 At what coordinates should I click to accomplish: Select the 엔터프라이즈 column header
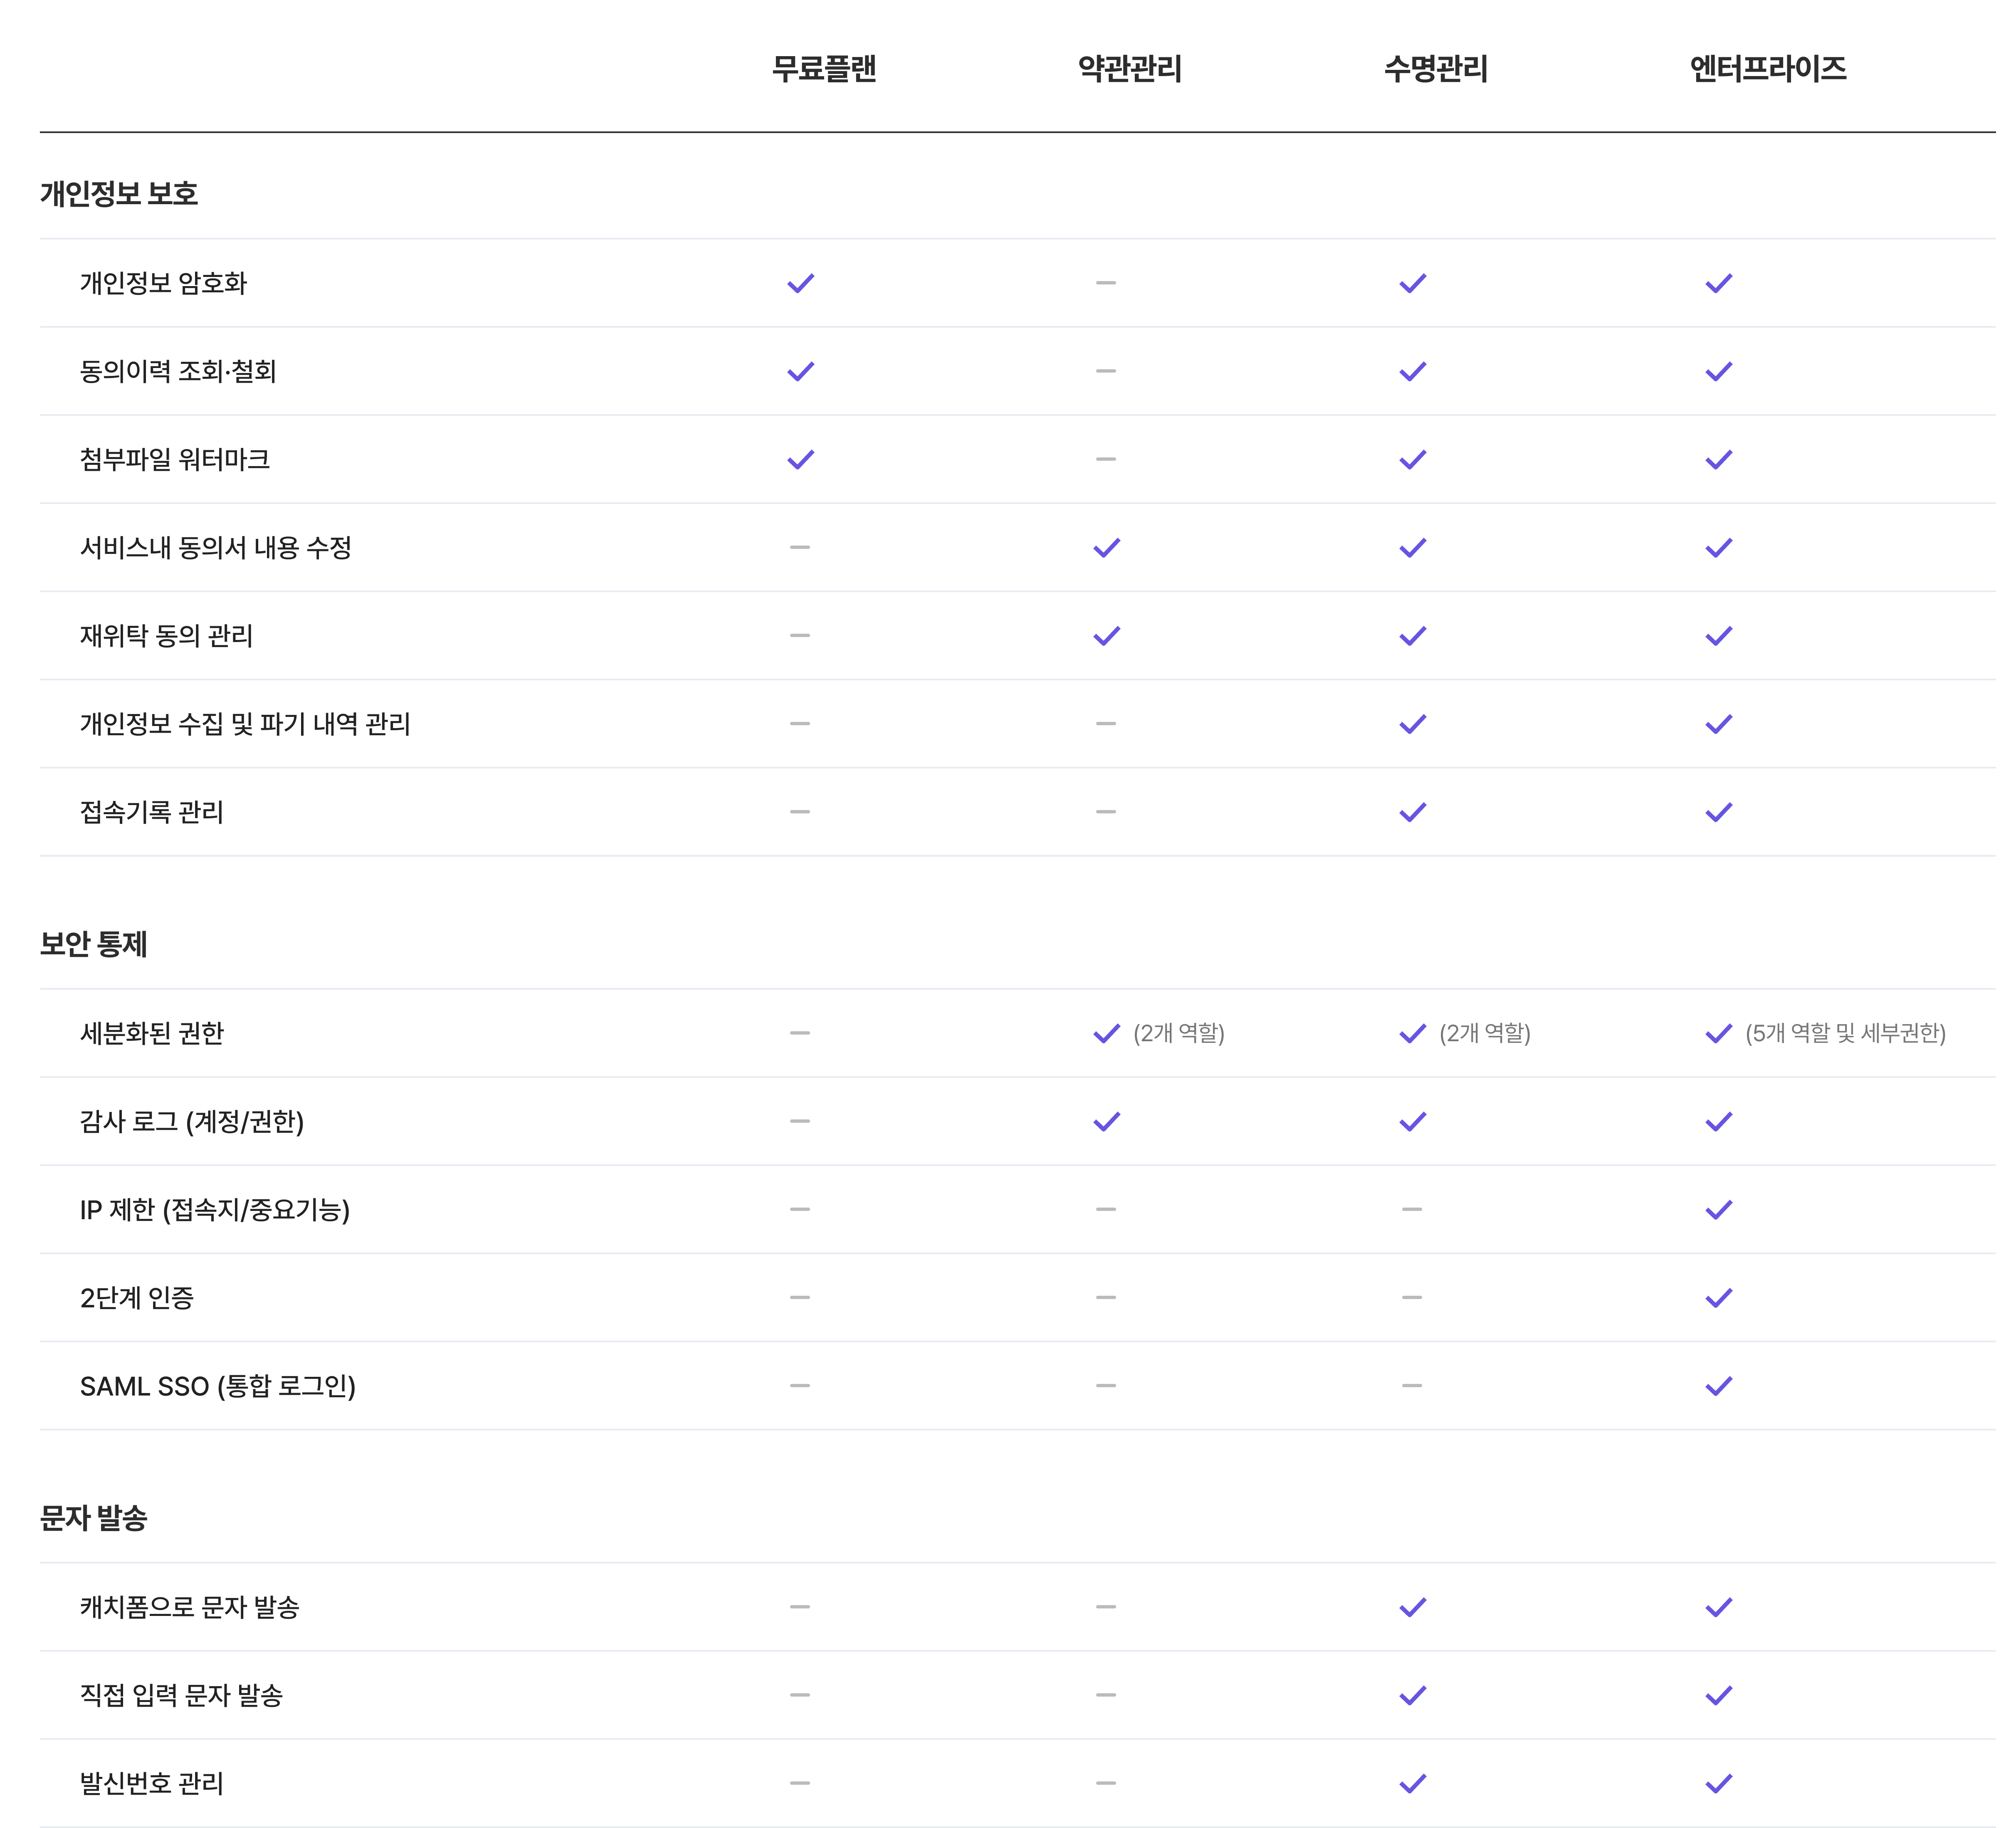[x=1768, y=68]
